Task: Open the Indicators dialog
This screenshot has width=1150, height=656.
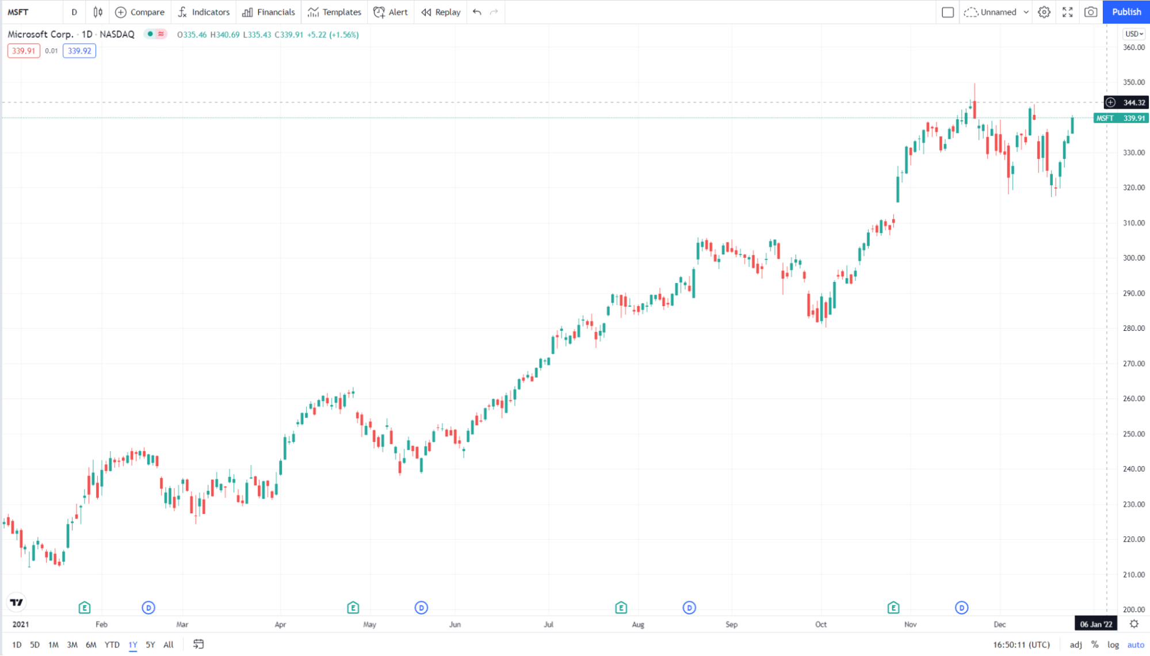Action: click(204, 12)
